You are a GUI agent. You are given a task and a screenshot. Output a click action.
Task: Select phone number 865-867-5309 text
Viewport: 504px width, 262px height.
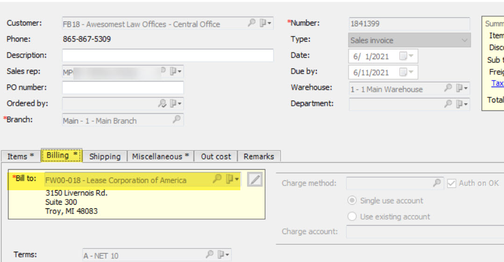click(x=87, y=39)
